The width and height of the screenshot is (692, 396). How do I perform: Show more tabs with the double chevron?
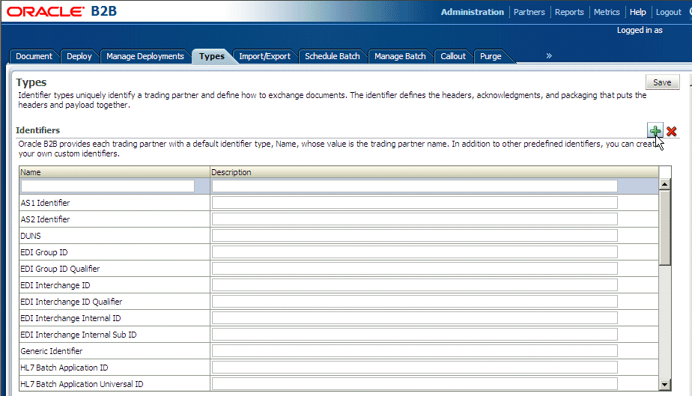[549, 56]
